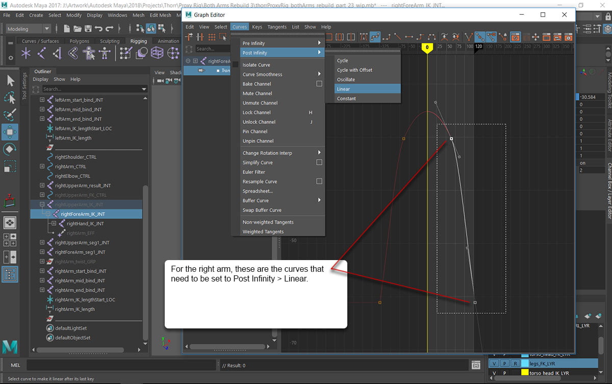612x384 pixels.
Task: Toggle visibility of the legs_FK_LYR layer
Action: pos(494,364)
